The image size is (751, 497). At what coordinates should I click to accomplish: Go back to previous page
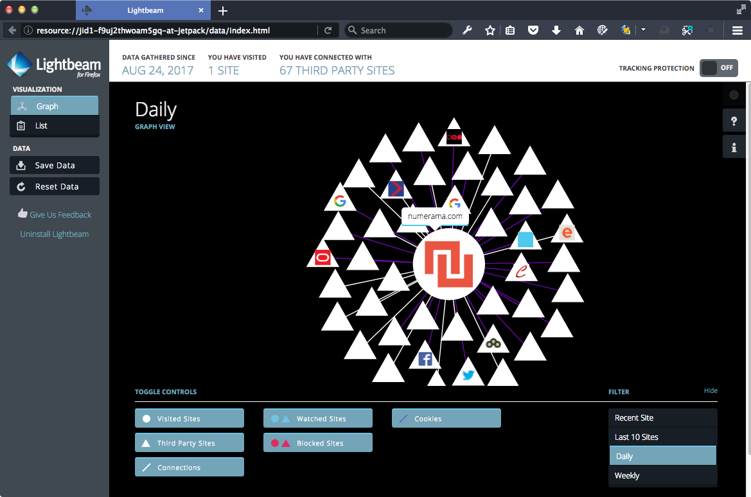click(x=12, y=30)
